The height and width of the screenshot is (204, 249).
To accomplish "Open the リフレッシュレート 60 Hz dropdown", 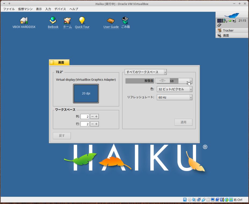I will tap(175, 97).
